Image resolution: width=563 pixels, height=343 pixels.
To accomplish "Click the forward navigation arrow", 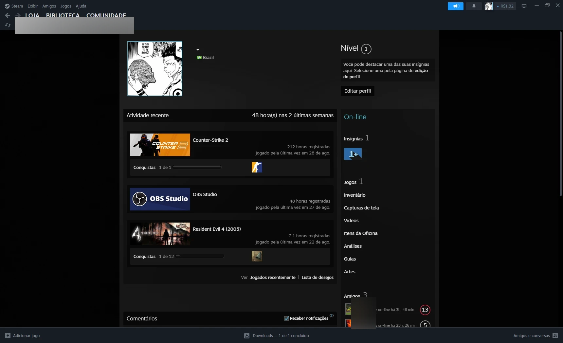I will coord(18,15).
